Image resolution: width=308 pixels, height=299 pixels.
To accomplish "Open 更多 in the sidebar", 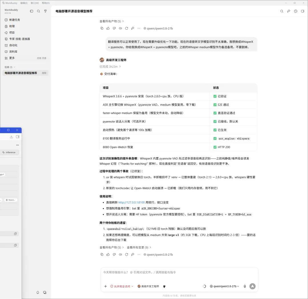I will click(x=10, y=58).
